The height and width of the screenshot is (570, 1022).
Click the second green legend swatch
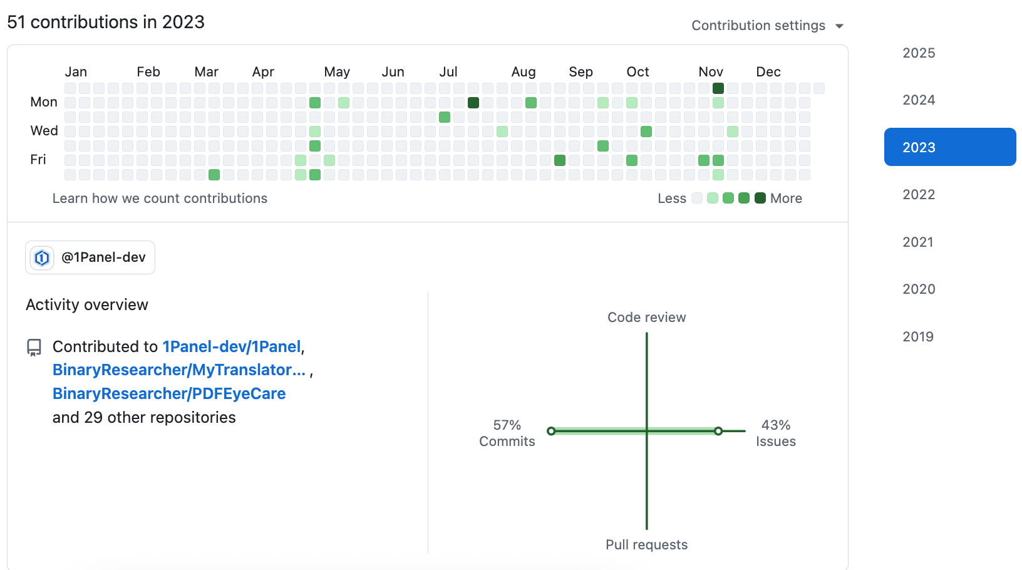(x=712, y=198)
